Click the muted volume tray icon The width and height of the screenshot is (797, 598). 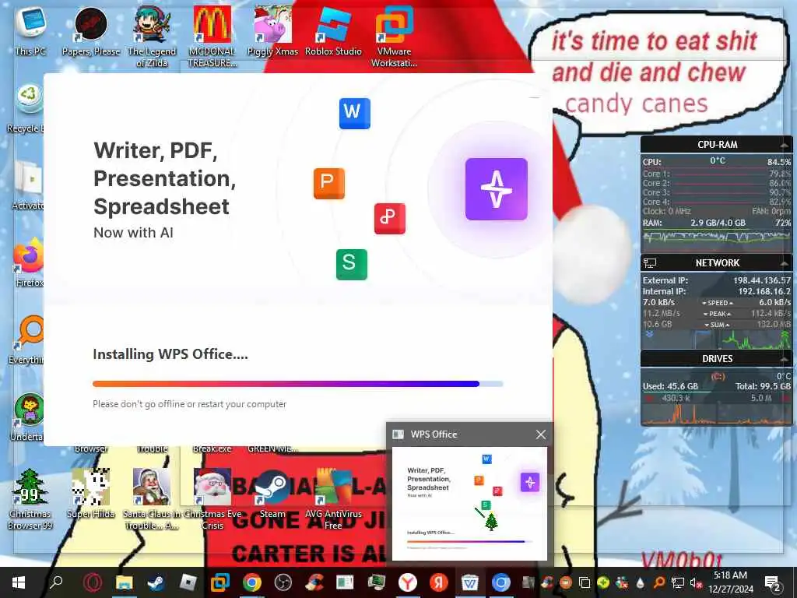coord(694,582)
